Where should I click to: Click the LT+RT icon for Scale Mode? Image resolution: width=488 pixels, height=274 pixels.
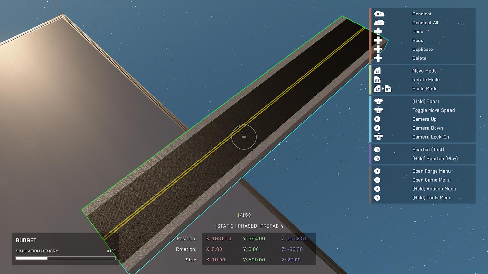coord(383,89)
